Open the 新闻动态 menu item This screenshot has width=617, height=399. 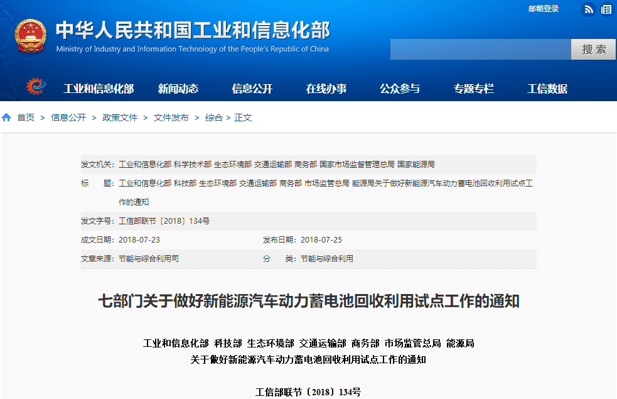click(178, 89)
